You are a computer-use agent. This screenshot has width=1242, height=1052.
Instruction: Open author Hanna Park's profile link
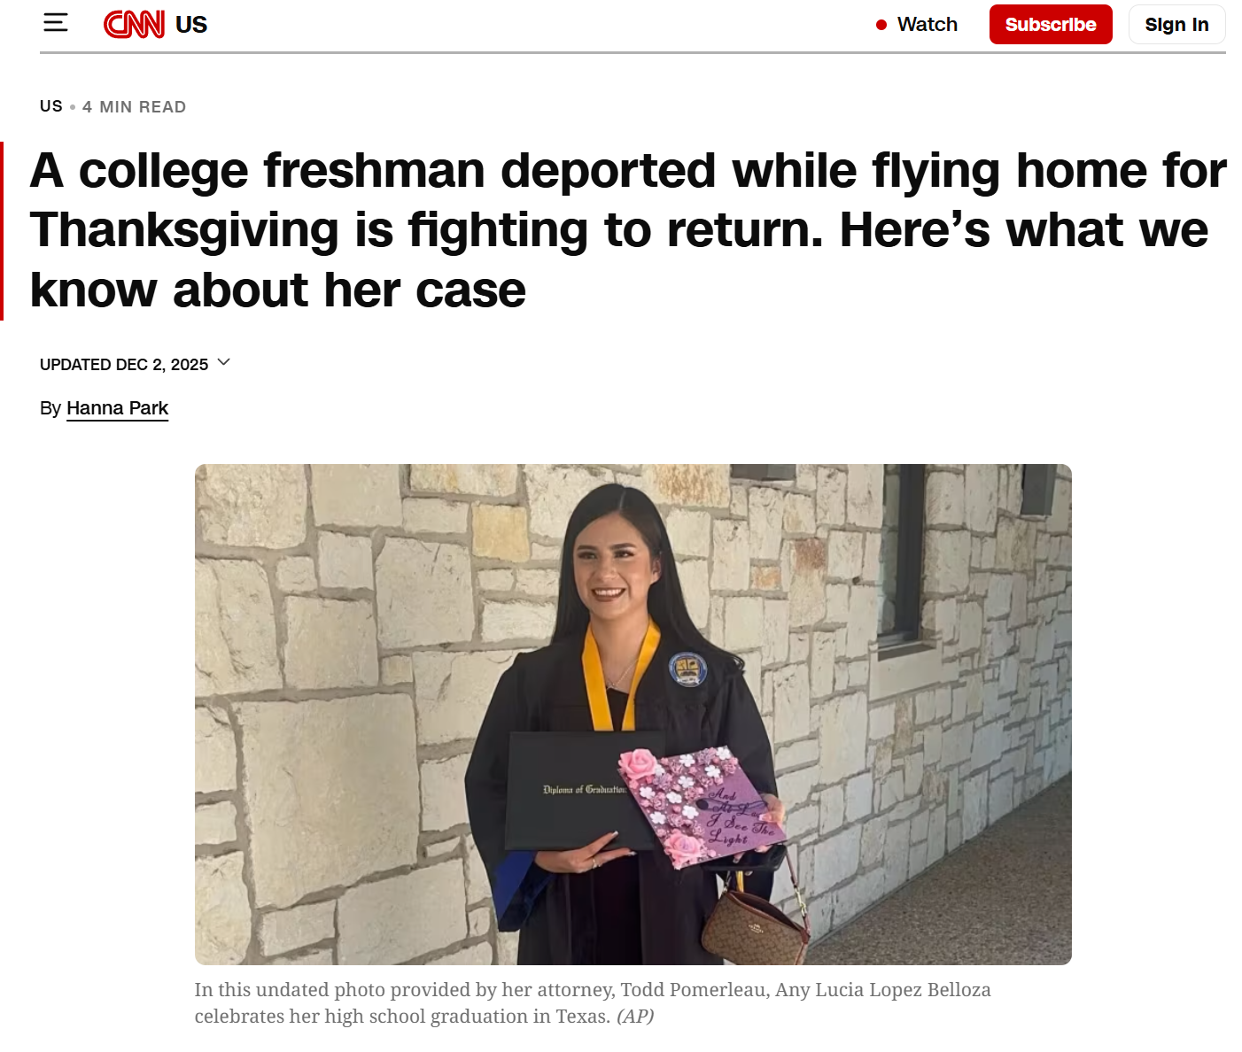[x=117, y=408]
